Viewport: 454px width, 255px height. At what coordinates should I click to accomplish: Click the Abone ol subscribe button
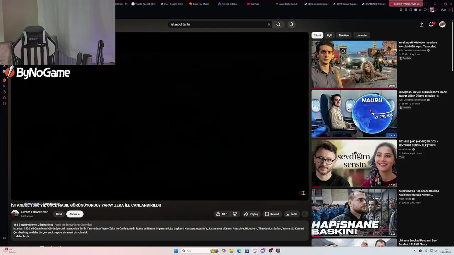(75, 214)
